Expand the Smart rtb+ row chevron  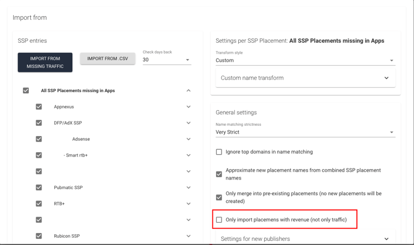(x=188, y=155)
